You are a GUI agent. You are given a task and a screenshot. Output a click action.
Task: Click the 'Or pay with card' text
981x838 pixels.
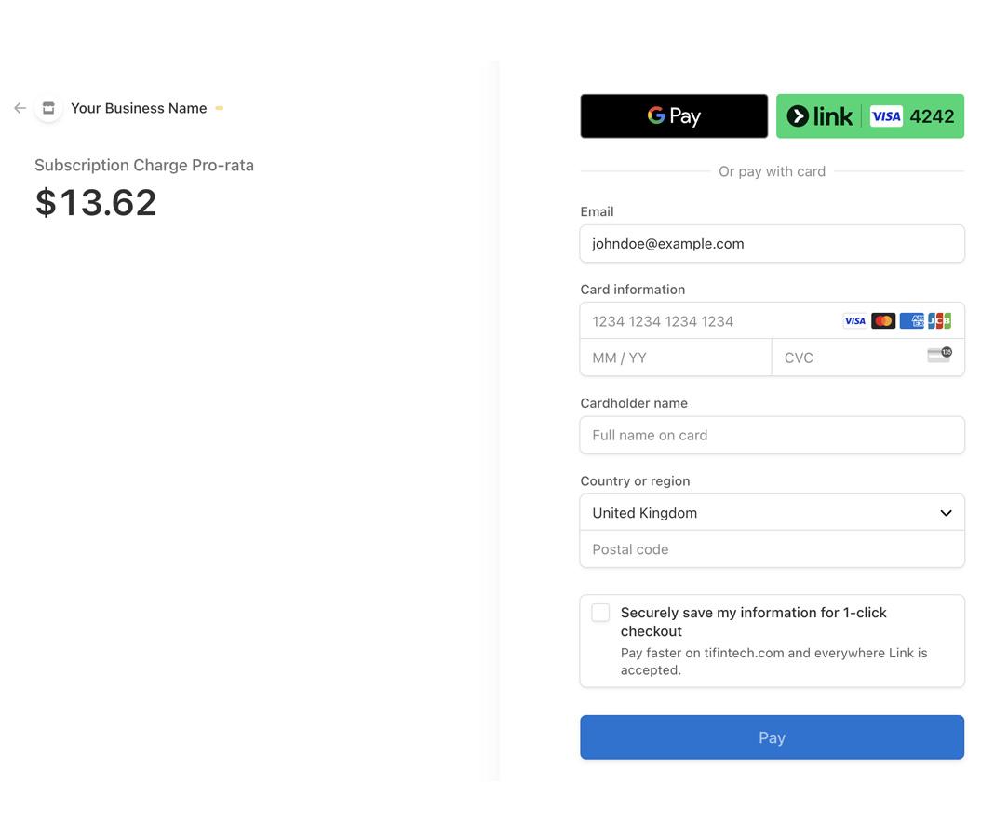click(x=772, y=171)
